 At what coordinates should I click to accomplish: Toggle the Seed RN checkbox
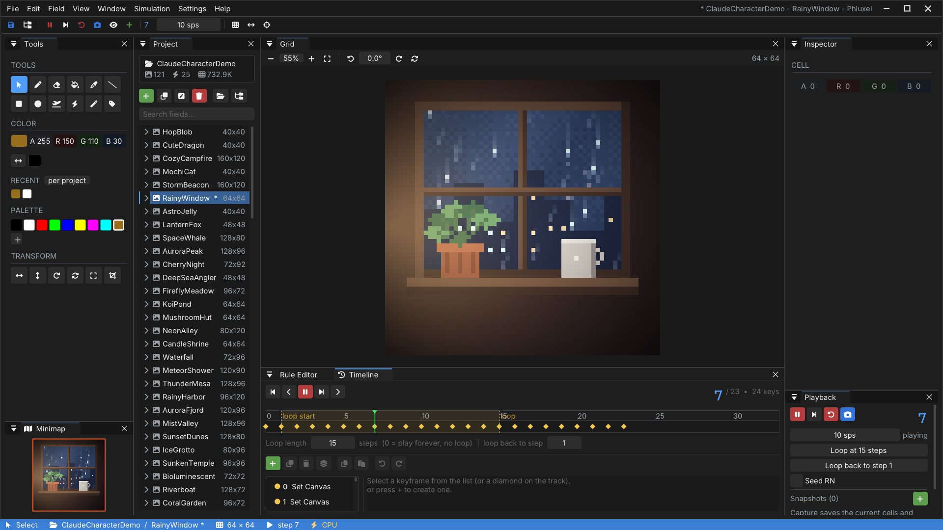point(797,481)
